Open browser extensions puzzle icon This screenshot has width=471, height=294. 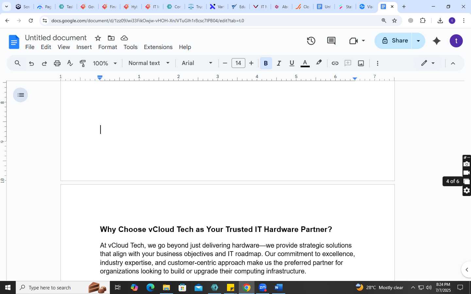point(423,21)
